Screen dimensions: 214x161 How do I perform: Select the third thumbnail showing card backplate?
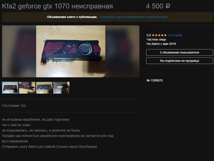44,88
